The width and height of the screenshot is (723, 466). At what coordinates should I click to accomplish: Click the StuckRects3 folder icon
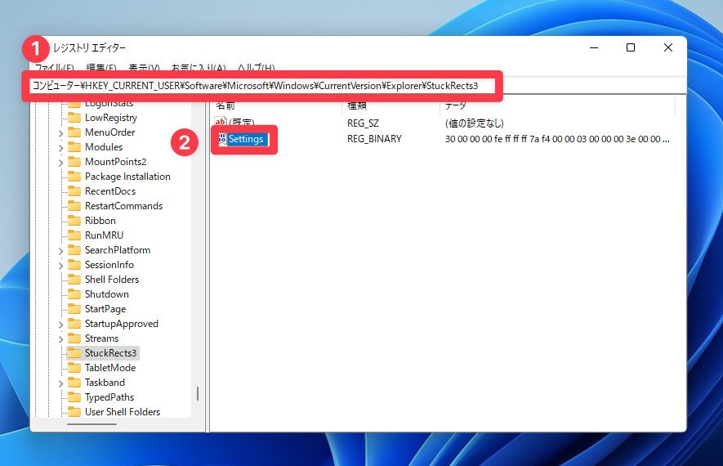74,353
